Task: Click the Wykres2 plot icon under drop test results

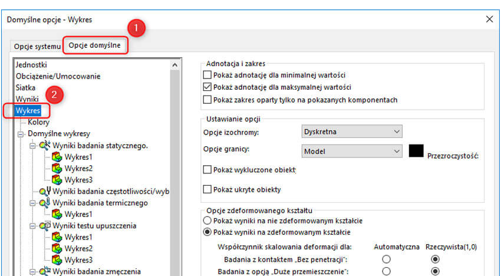Action: (57, 248)
